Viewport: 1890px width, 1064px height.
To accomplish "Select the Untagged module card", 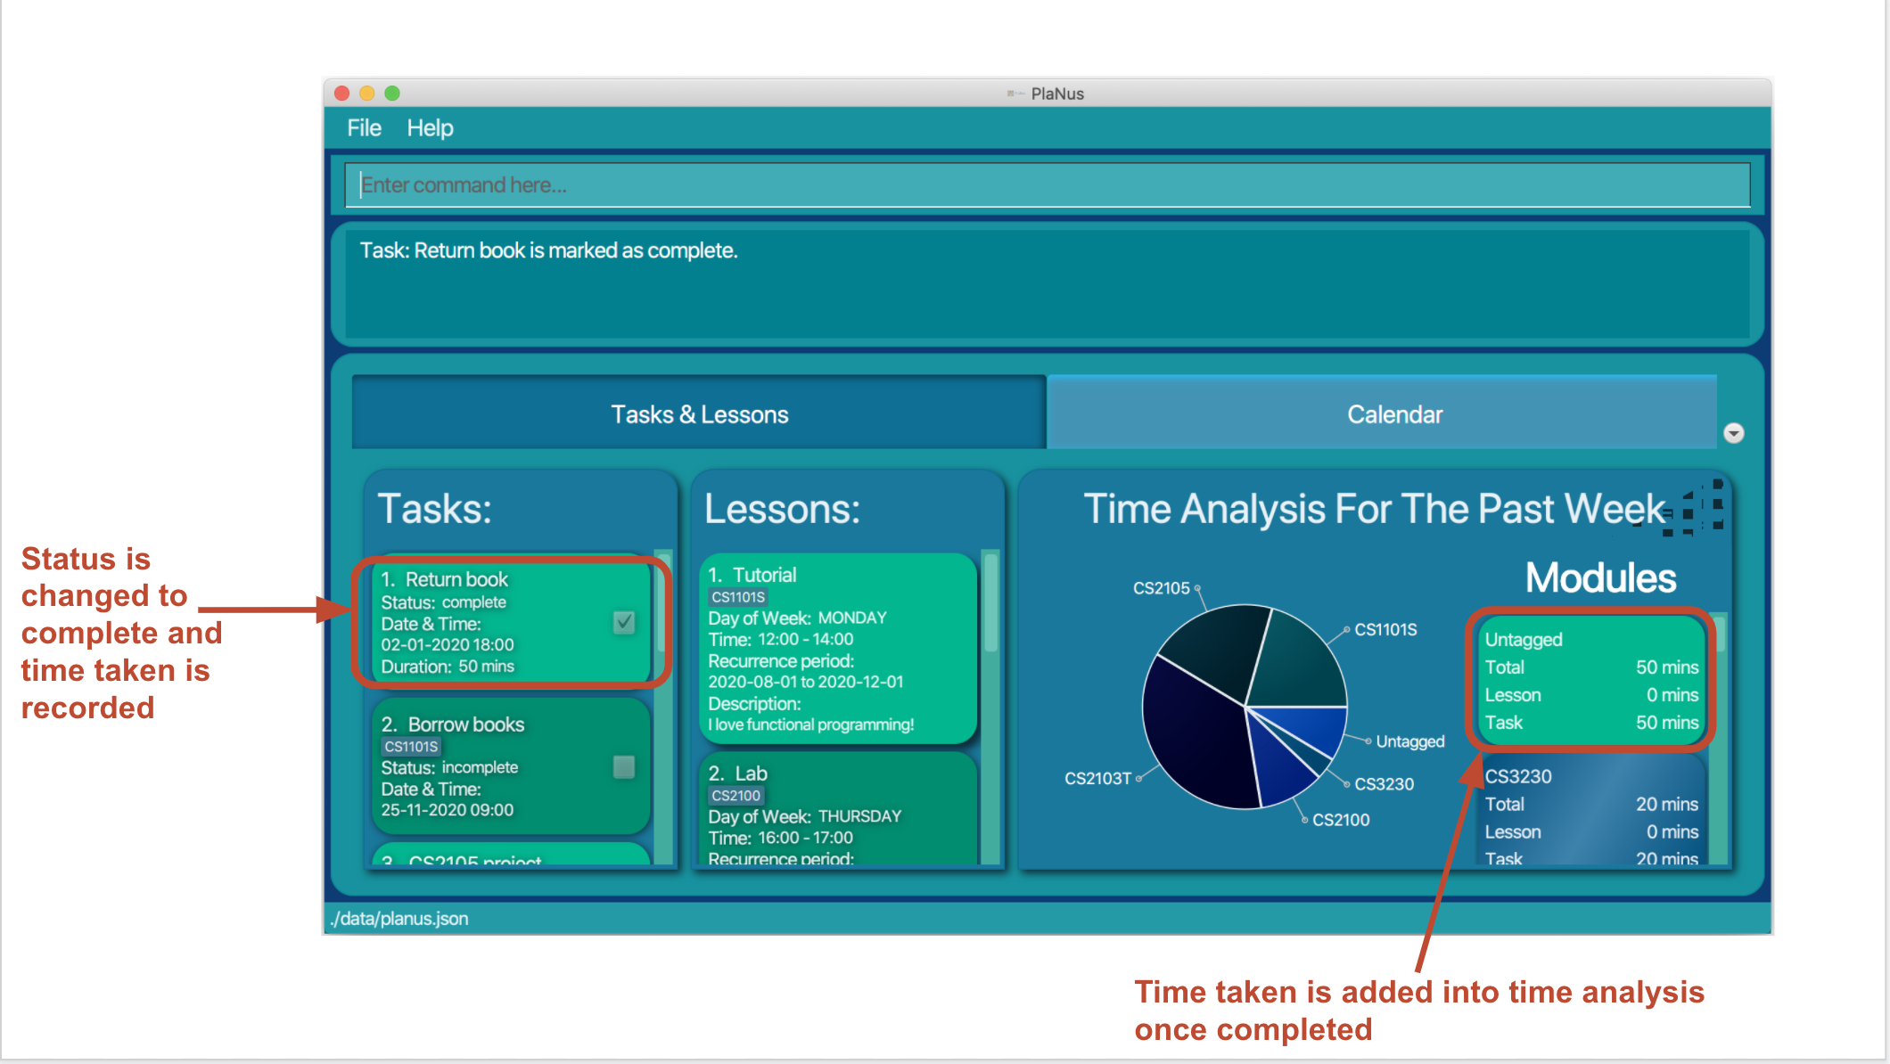I will tap(1590, 680).
